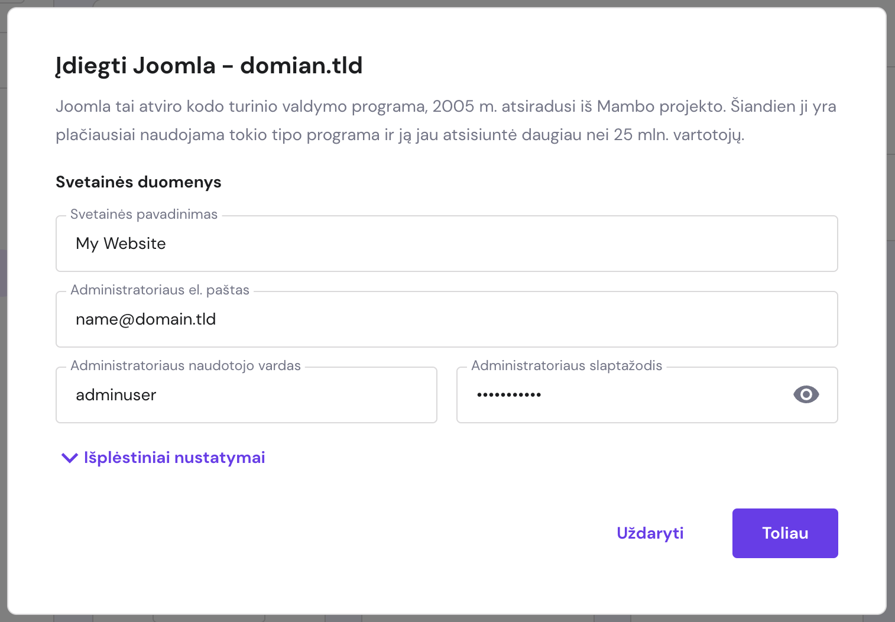895x622 pixels.
Task: Click the dialog title Įdiegti Joomla
Action: point(209,66)
